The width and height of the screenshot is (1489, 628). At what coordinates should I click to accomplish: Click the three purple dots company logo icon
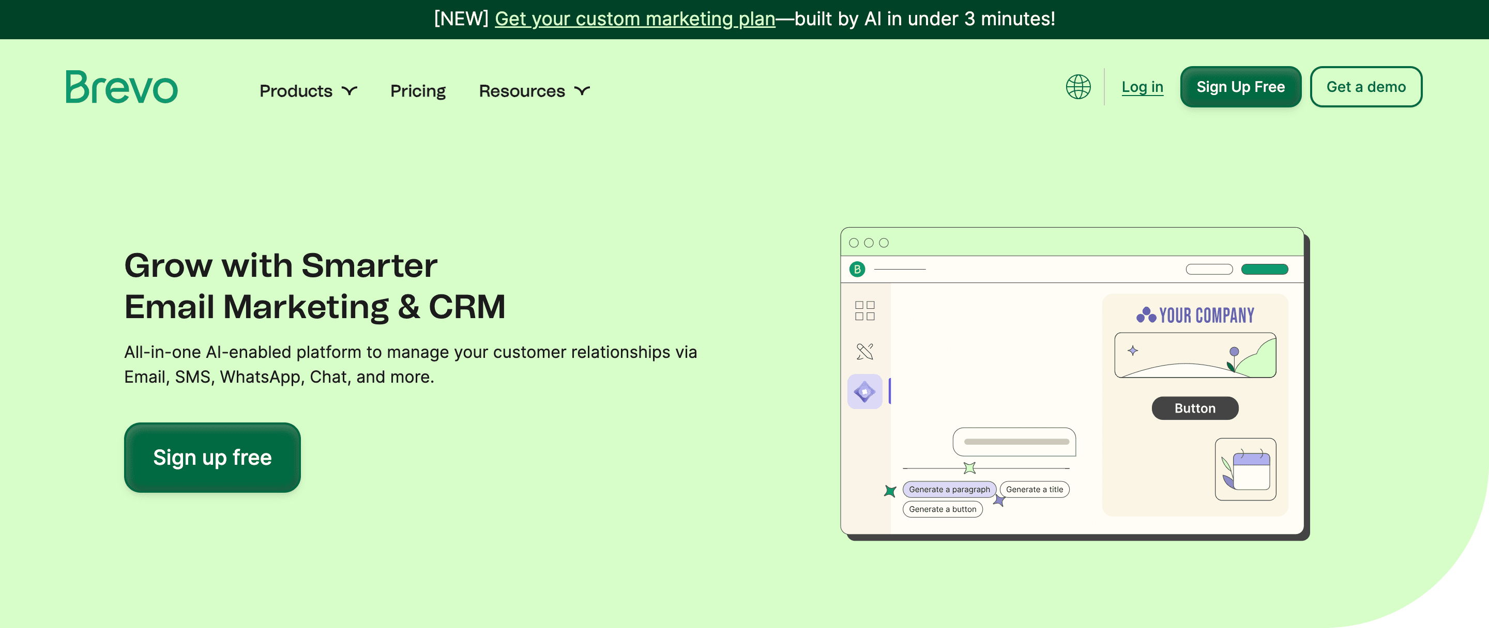click(x=1146, y=315)
